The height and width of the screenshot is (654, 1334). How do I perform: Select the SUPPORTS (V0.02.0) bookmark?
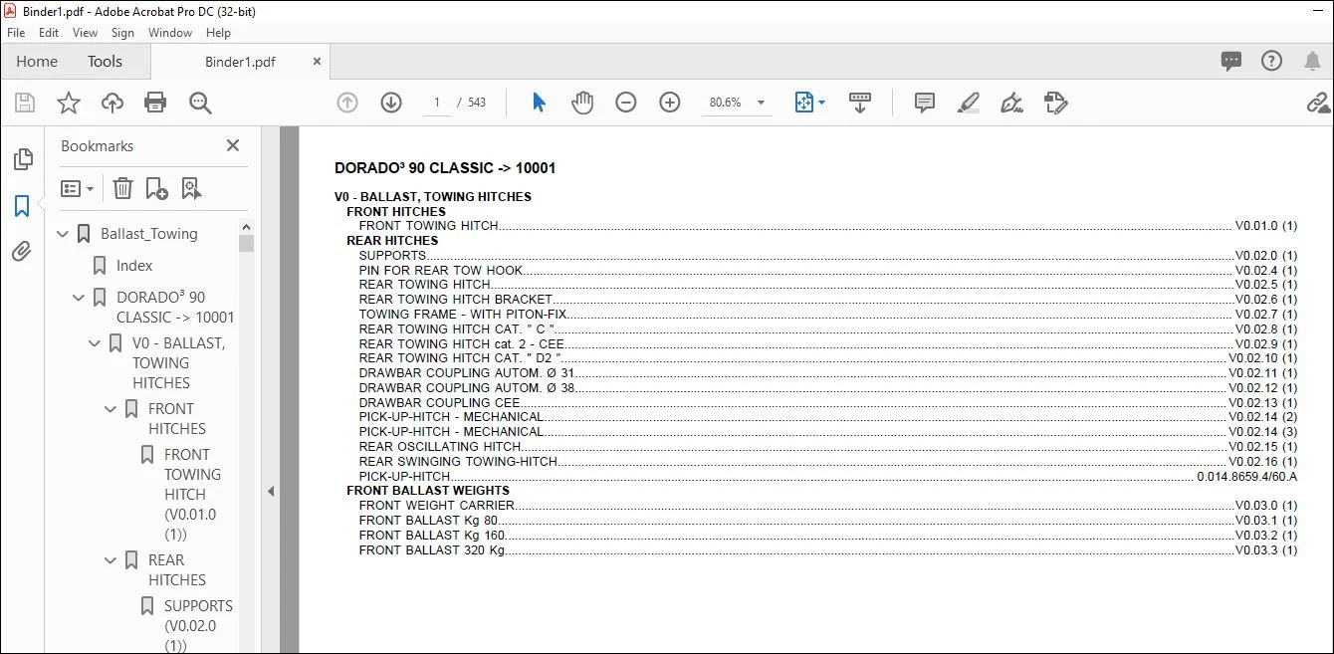(198, 626)
